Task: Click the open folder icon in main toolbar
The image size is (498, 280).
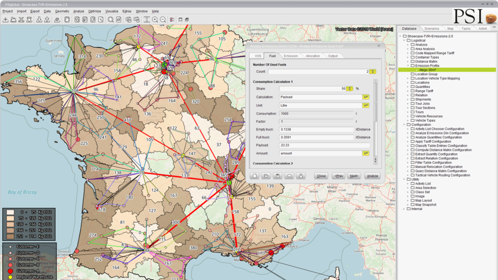Action: coord(13,19)
